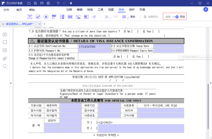Click the 체류기간 input field

click(109, 106)
